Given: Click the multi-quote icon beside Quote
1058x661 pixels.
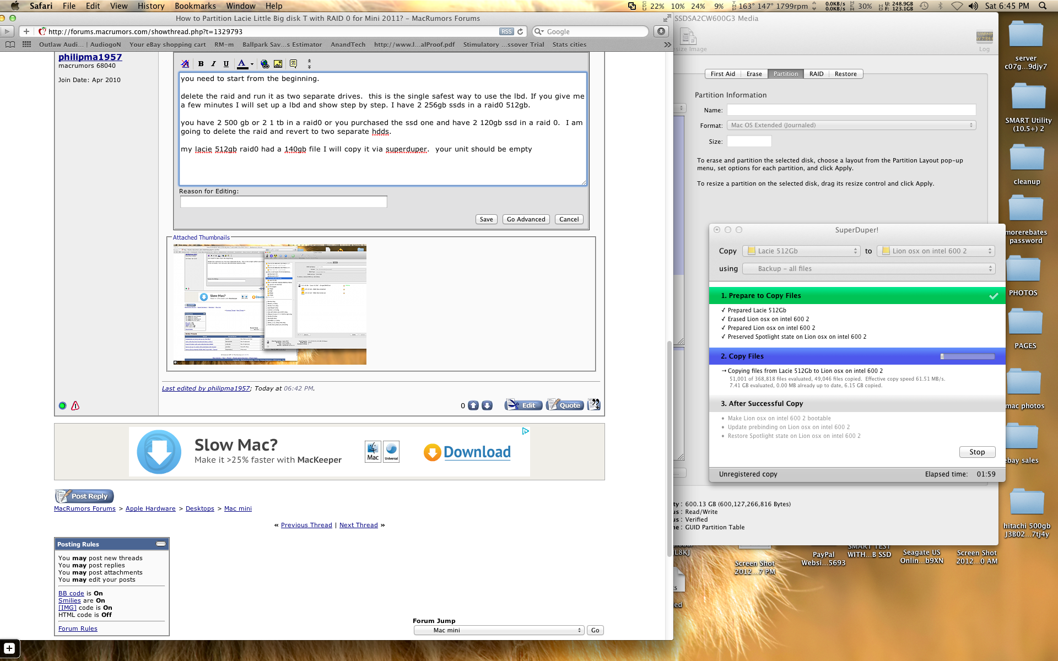Looking at the screenshot, I should pos(593,405).
